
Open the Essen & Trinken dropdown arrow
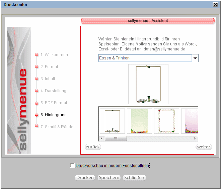pyautogui.click(x=195, y=58)
